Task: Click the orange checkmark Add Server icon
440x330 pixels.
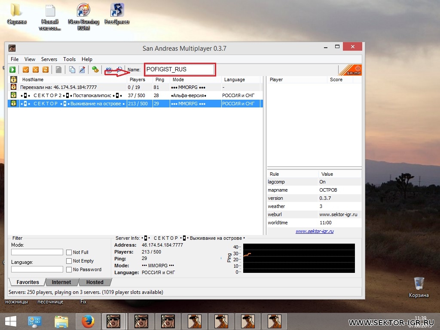Action: (x=26, y=70)
